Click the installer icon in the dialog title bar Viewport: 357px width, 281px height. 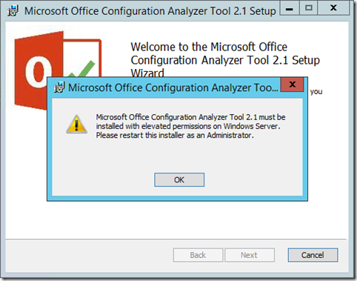(59, 87)
